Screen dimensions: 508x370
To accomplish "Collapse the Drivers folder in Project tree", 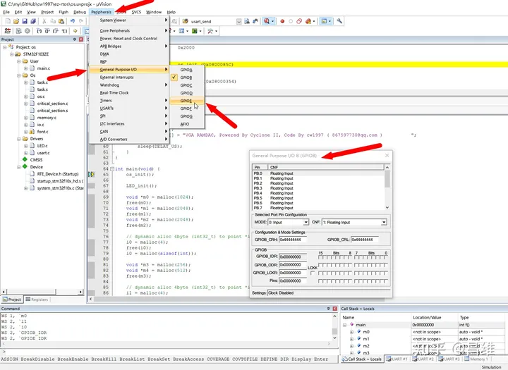I will pos(19,139).
